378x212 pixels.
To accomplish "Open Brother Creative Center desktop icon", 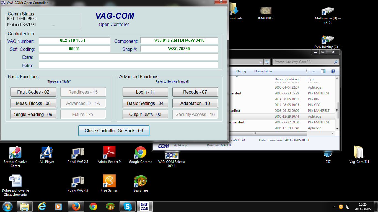I will coord(15,157).
